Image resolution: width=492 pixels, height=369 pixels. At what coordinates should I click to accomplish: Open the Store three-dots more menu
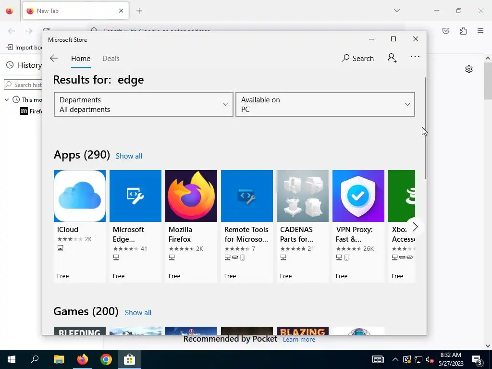click(x=415, y=57)
